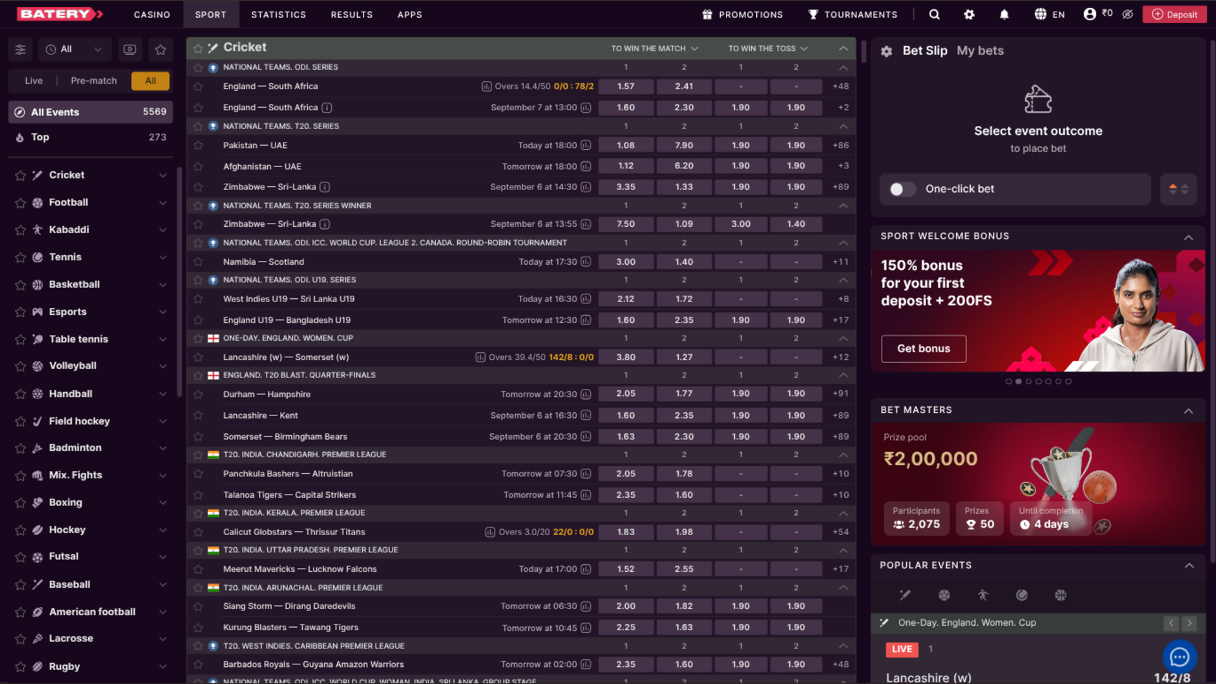Open the STATISTICS menu item

tap(279, 14)
